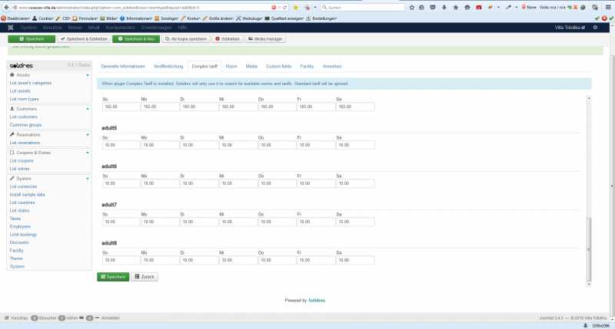615x329 pixels.
Task: Open the Generelle Informationen tab
Action: (x=123, y=67)
